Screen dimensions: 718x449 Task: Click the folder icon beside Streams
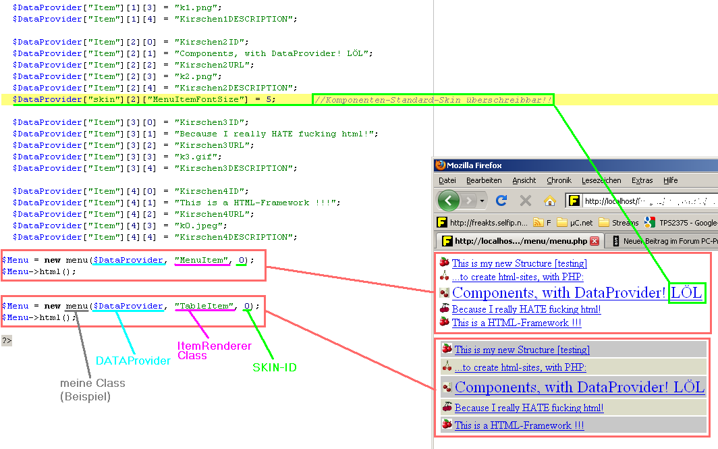click(604, 223)
